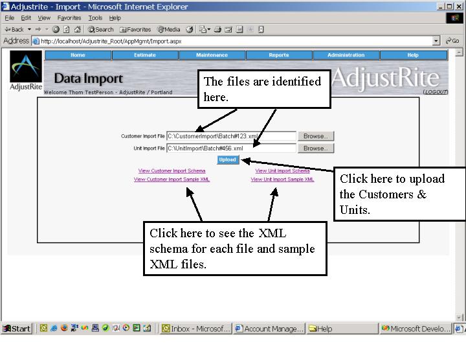The width and height of the screenshot is (466, 350).
Task: Open the Search pane
Action: point(101,29)
